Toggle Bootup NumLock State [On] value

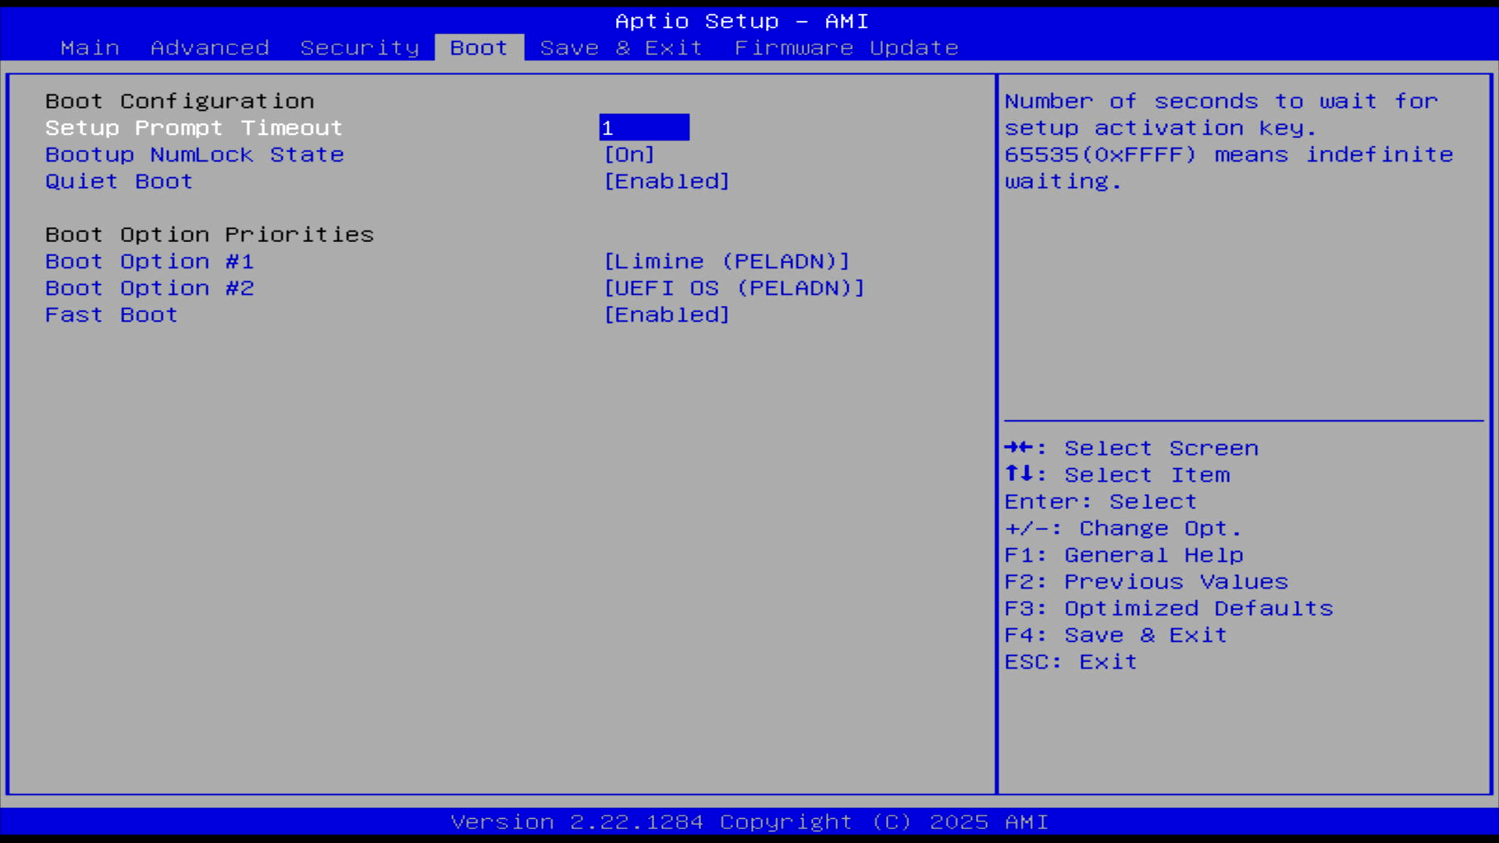(x=629, y=155)
